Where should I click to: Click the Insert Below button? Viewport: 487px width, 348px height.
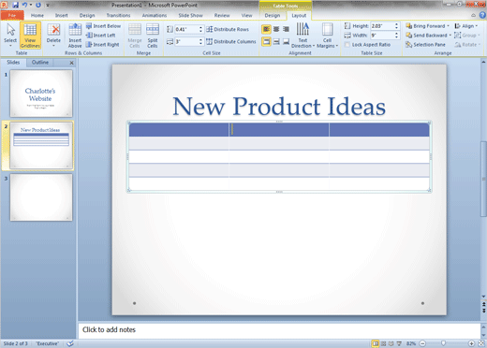(103, 26)
